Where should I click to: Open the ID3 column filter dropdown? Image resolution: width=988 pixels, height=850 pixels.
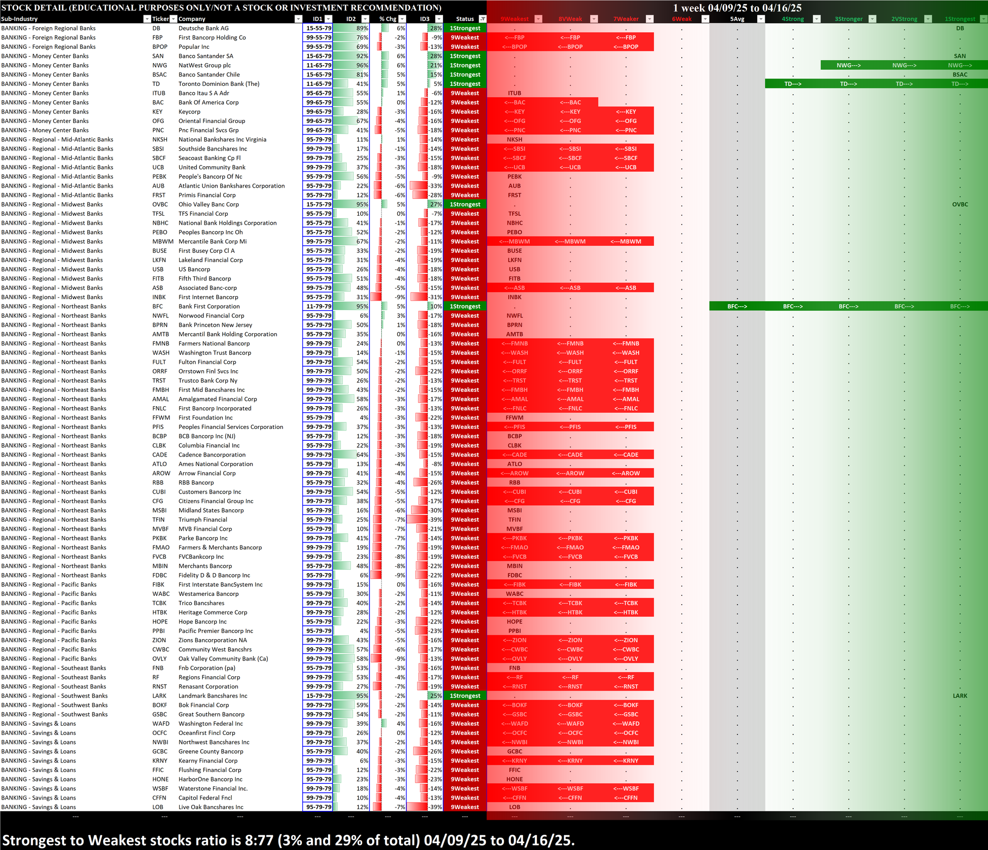pos(439,19)
